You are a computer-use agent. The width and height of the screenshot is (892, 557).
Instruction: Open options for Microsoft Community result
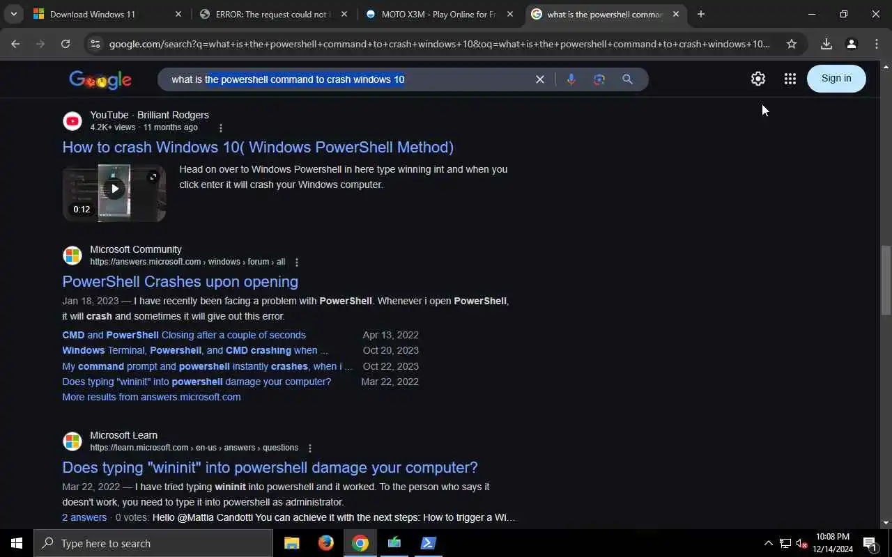coord(297,262)
